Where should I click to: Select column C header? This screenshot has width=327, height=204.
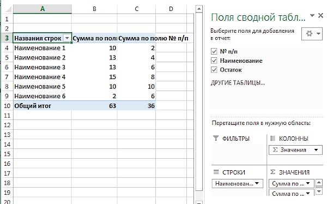[x=137, y=9]
